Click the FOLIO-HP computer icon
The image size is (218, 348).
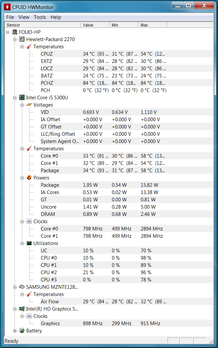tap(15, 32)
